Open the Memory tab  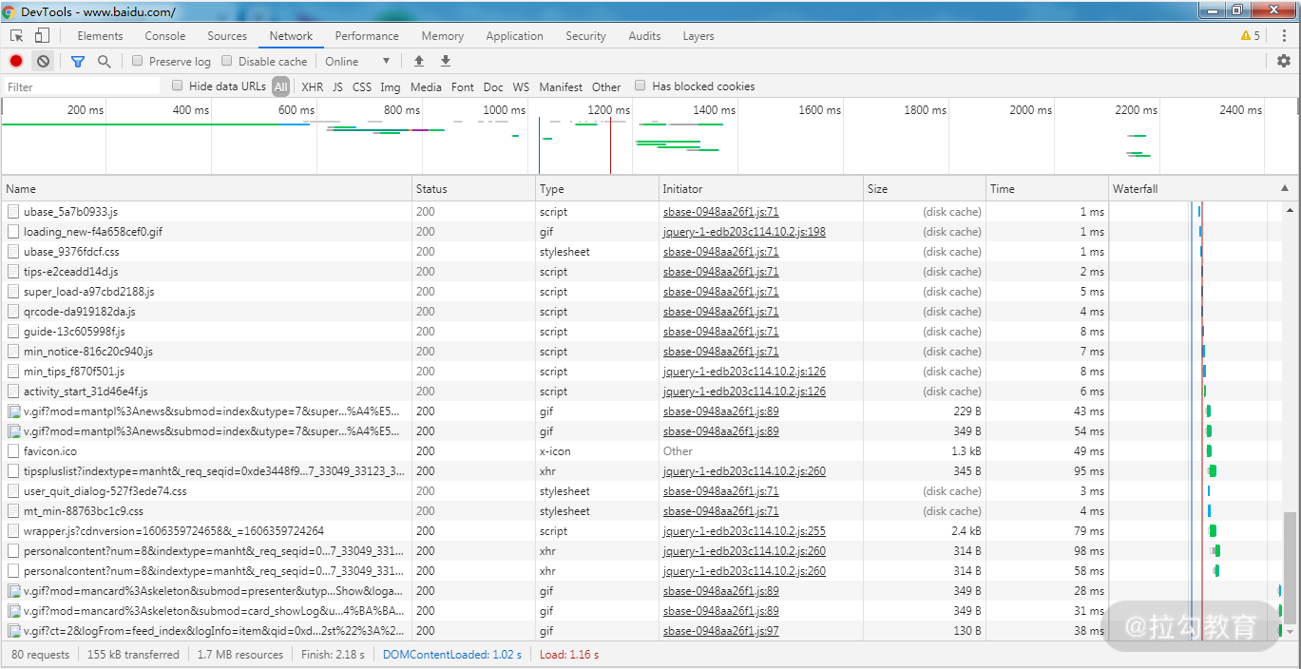pyautogui.click(x=443, y=36)
